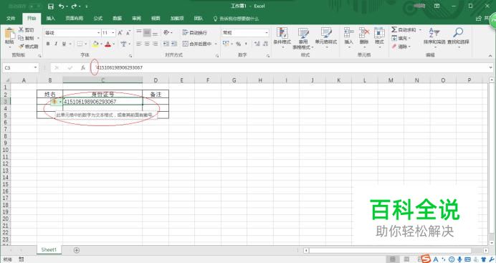Open the font name dropdown
Screen dimensions: 496x263
98,33
